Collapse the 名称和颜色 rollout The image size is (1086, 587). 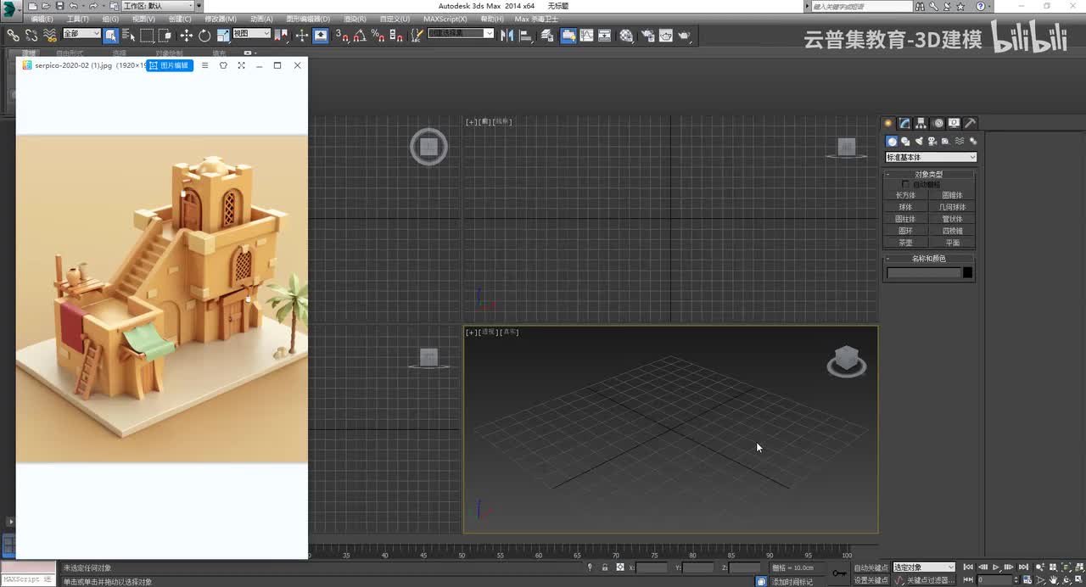point(929,259)
